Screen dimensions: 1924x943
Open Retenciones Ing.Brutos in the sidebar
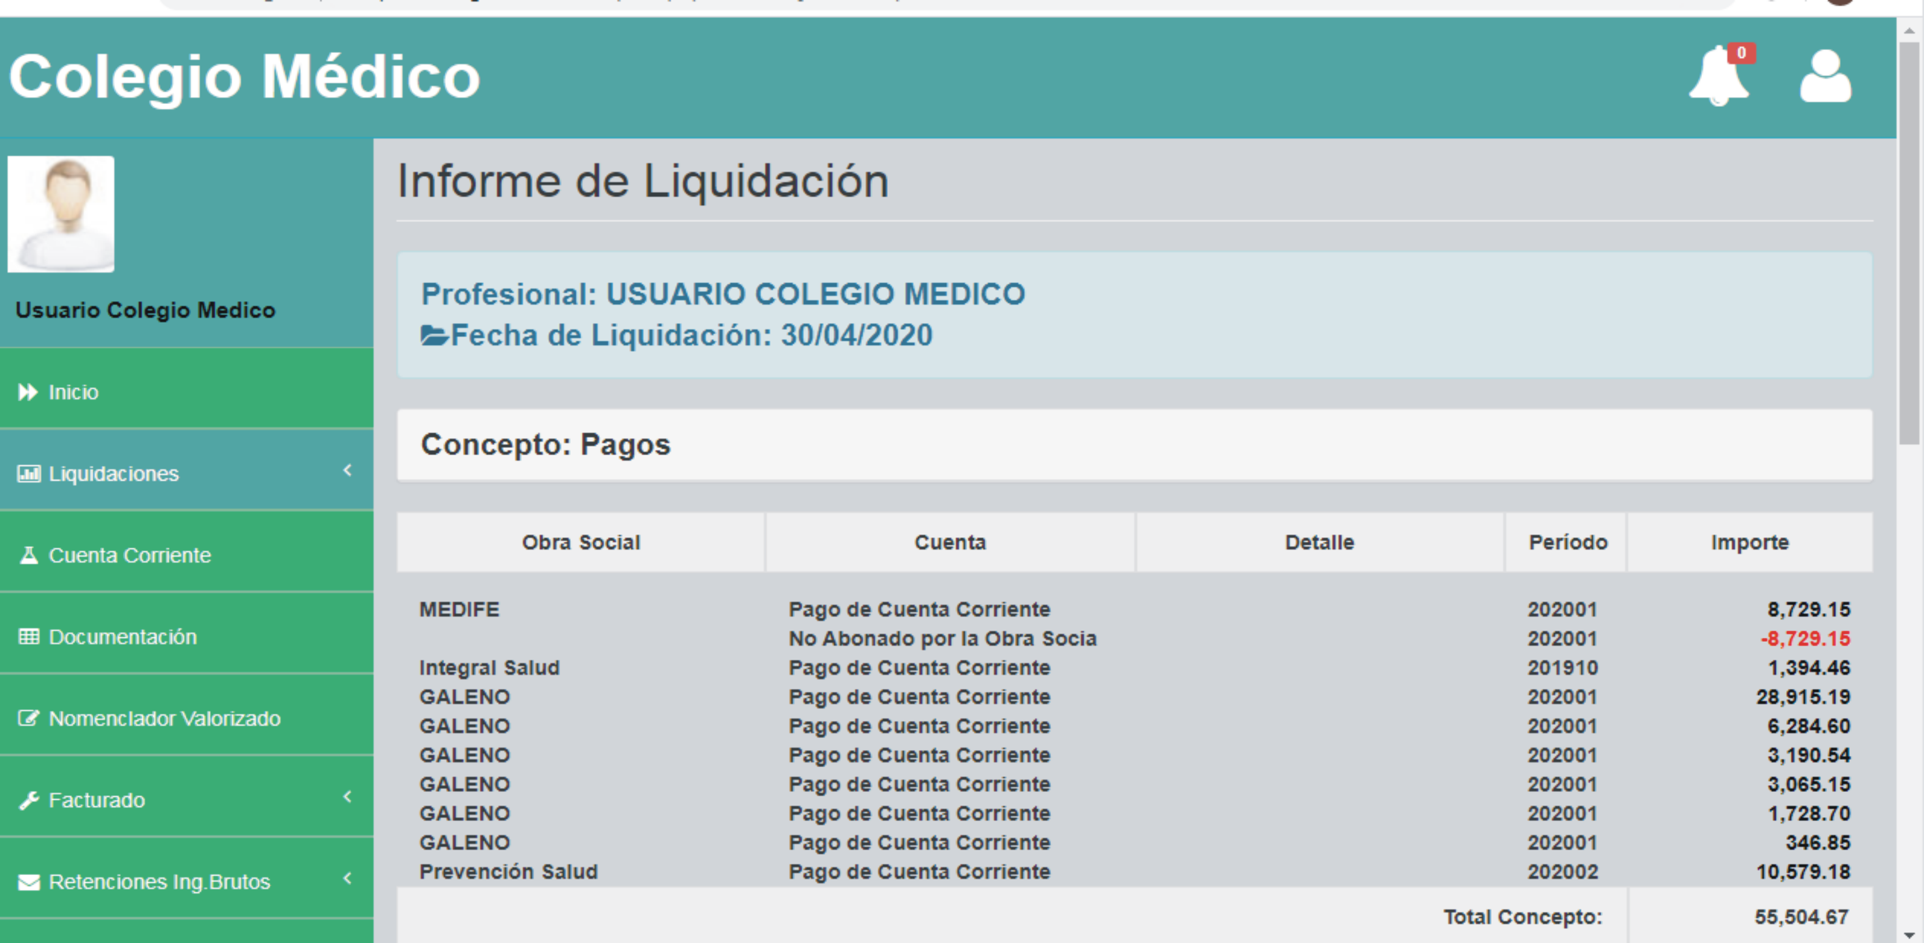(187, 878)
